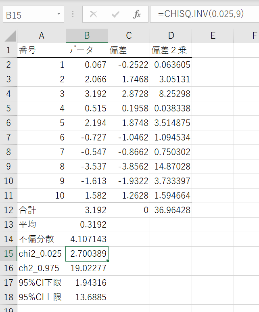
Task: Open the Name Box dropdown arrow
Action: coord(58,14)
